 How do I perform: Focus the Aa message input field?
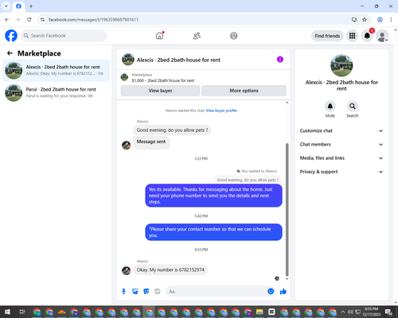[217, 292]
